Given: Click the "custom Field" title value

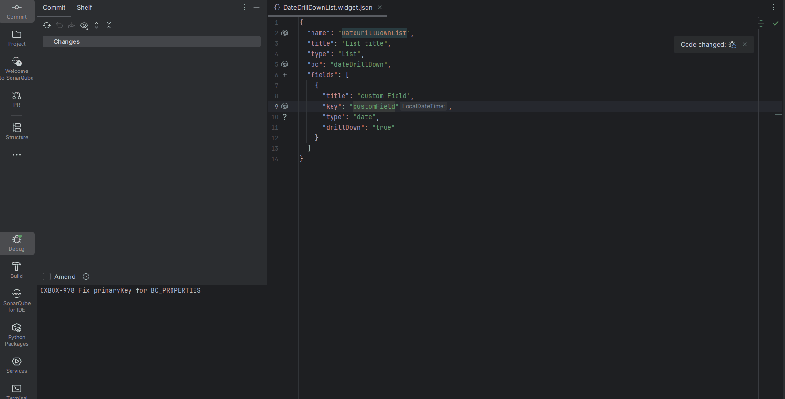Looking at the screenshot, I should 384,96.
